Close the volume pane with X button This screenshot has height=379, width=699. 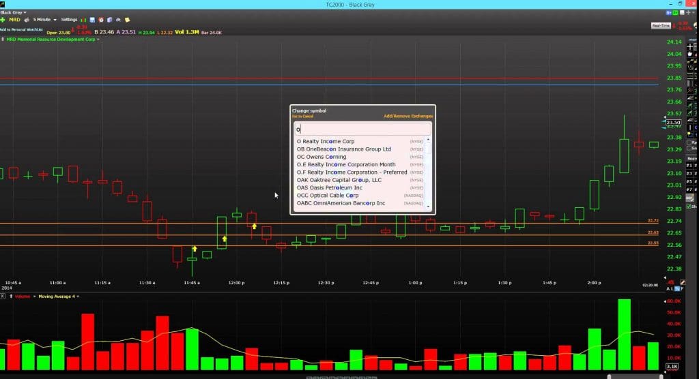(x=3, y=296)
